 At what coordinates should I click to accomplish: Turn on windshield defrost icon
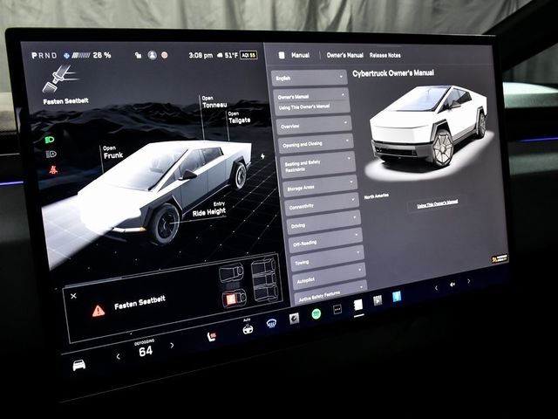pos(271,324)
